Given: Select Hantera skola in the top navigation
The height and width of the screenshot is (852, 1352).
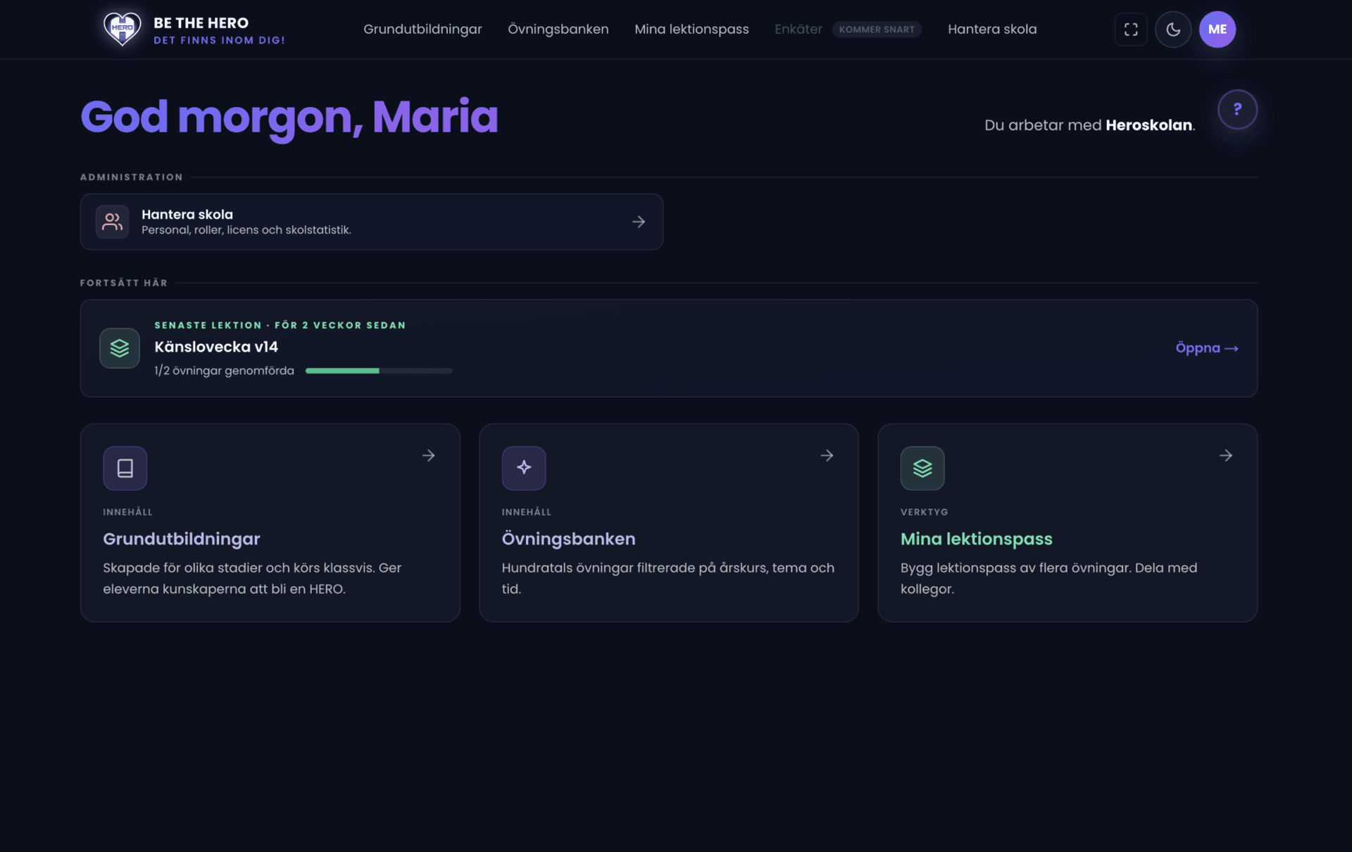Looking at the screenshot, I should pos(992,30).
